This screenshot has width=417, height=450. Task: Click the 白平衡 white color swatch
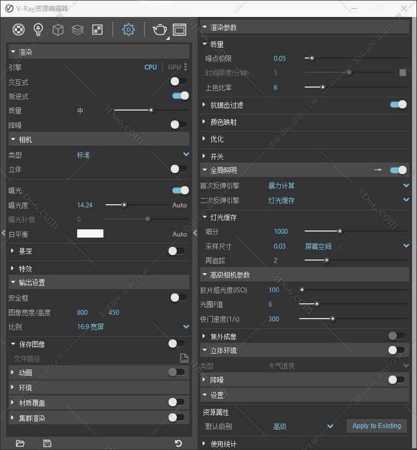pos(90,234)
